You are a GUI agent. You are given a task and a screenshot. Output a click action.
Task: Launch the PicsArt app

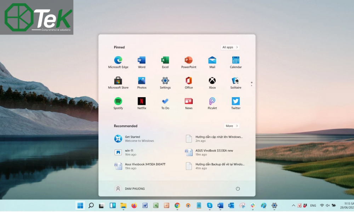point(212,103)
